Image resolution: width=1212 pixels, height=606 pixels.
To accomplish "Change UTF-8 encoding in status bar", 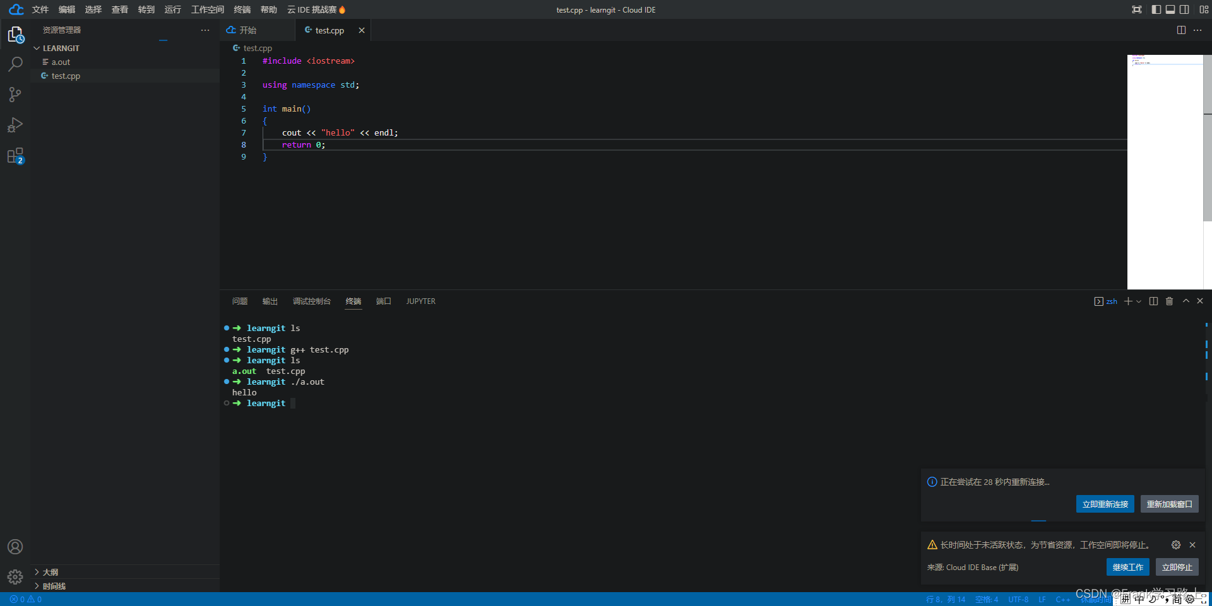I will click(1018, 599).
